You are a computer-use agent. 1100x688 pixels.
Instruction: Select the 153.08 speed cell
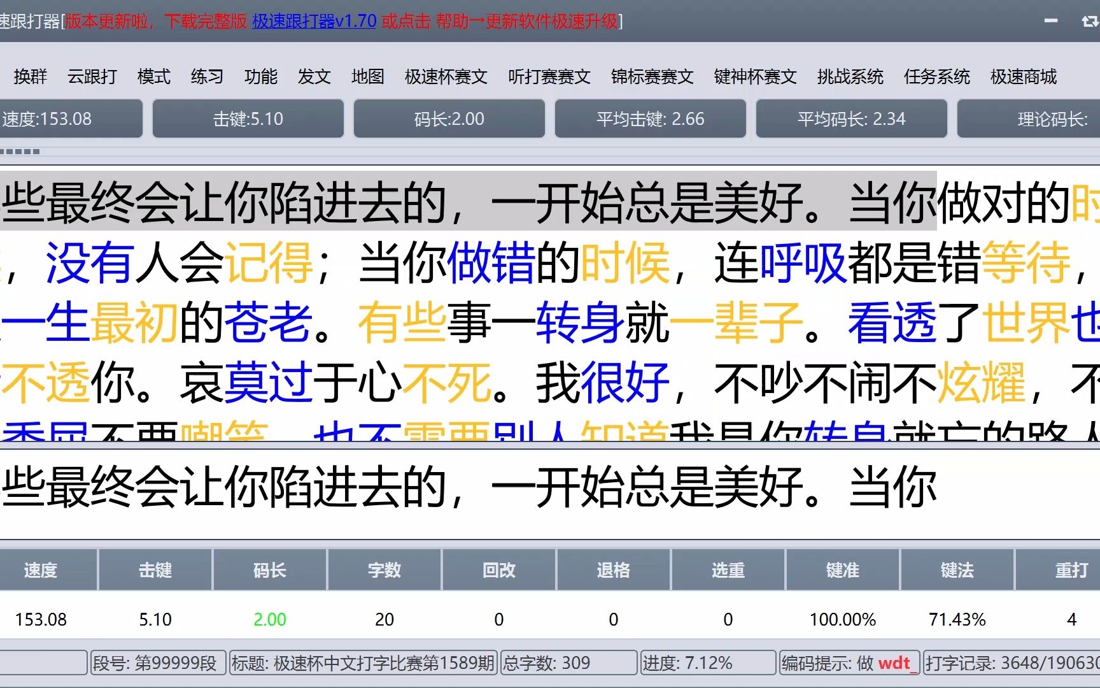point(41,619)
